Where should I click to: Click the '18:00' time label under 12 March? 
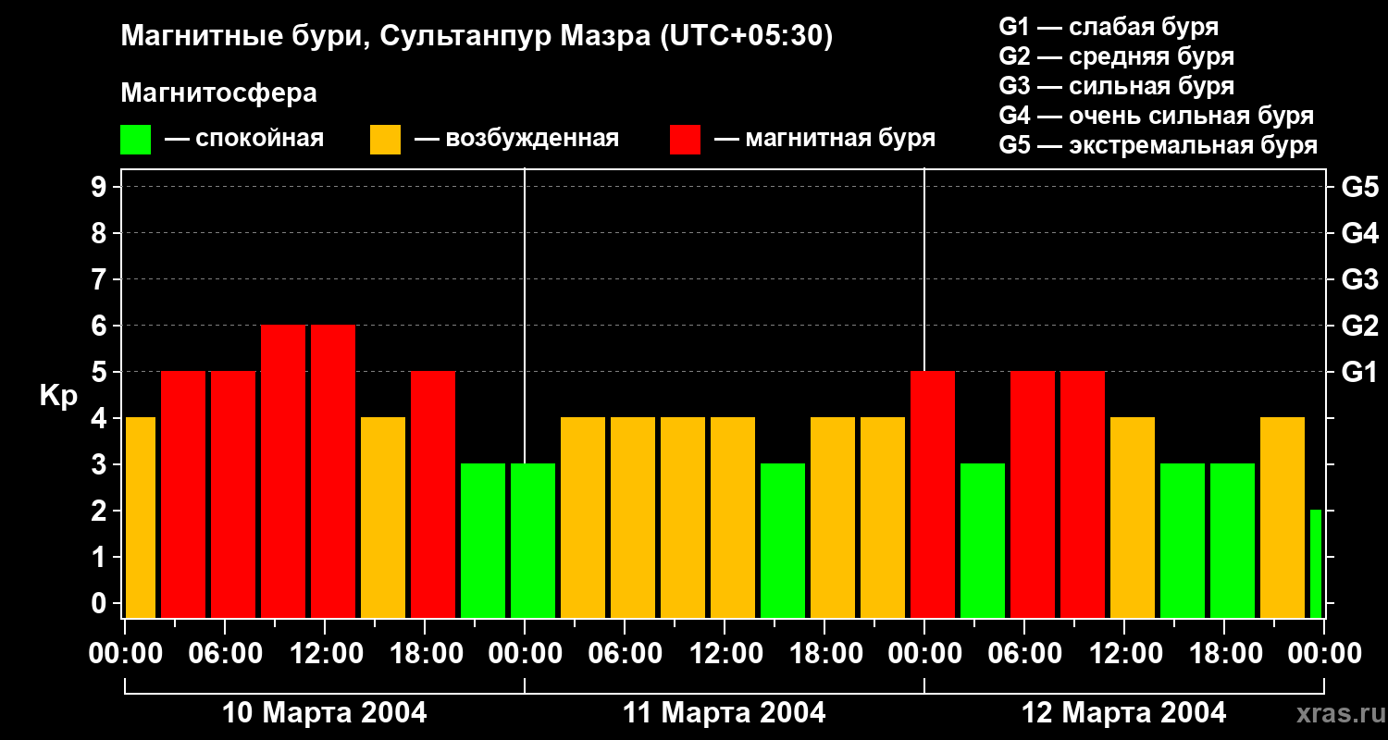(x=1225, y=654)
